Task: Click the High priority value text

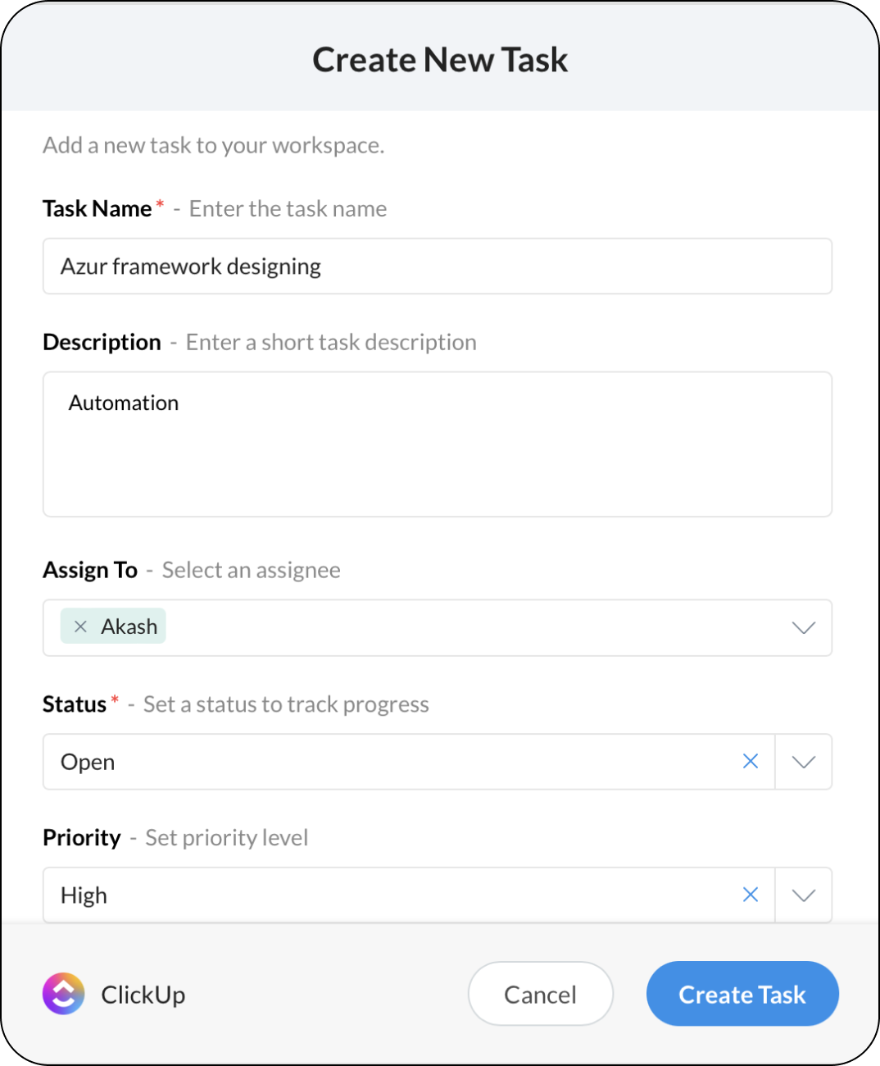Action: (x=84, y=895)
